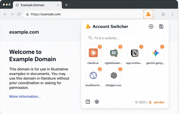Close the Example Domain tab
The image size is (179, 114).
pos(58,5)
